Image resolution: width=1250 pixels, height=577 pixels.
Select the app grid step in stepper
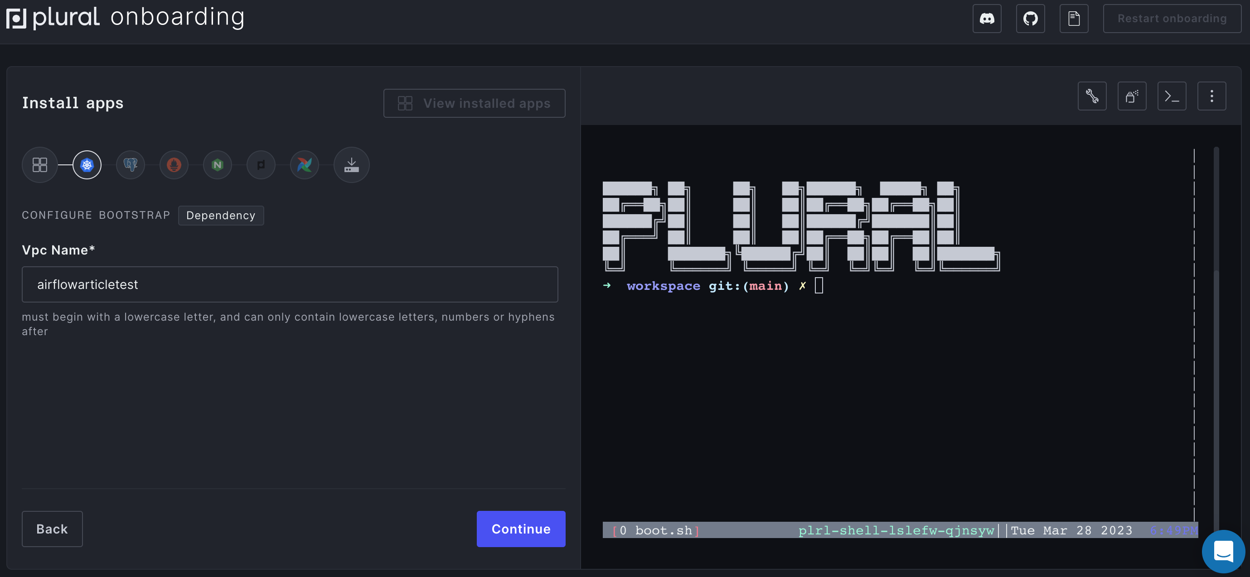pyautogui.click(x=40, y=165)
